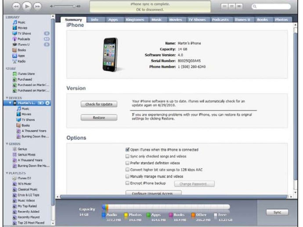Enable Manually manage music and videos

point(127,176)
